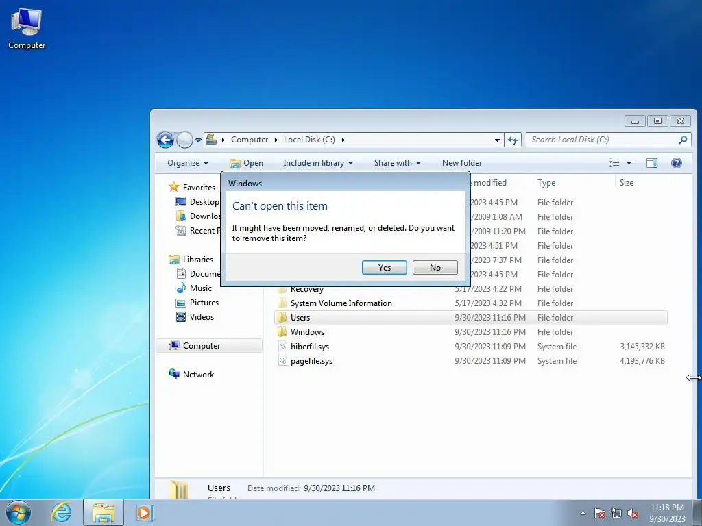Image resolution: width=702 pixels, height=526 pixels.
Task: Select the Windows folder
Action: point(307,332)
